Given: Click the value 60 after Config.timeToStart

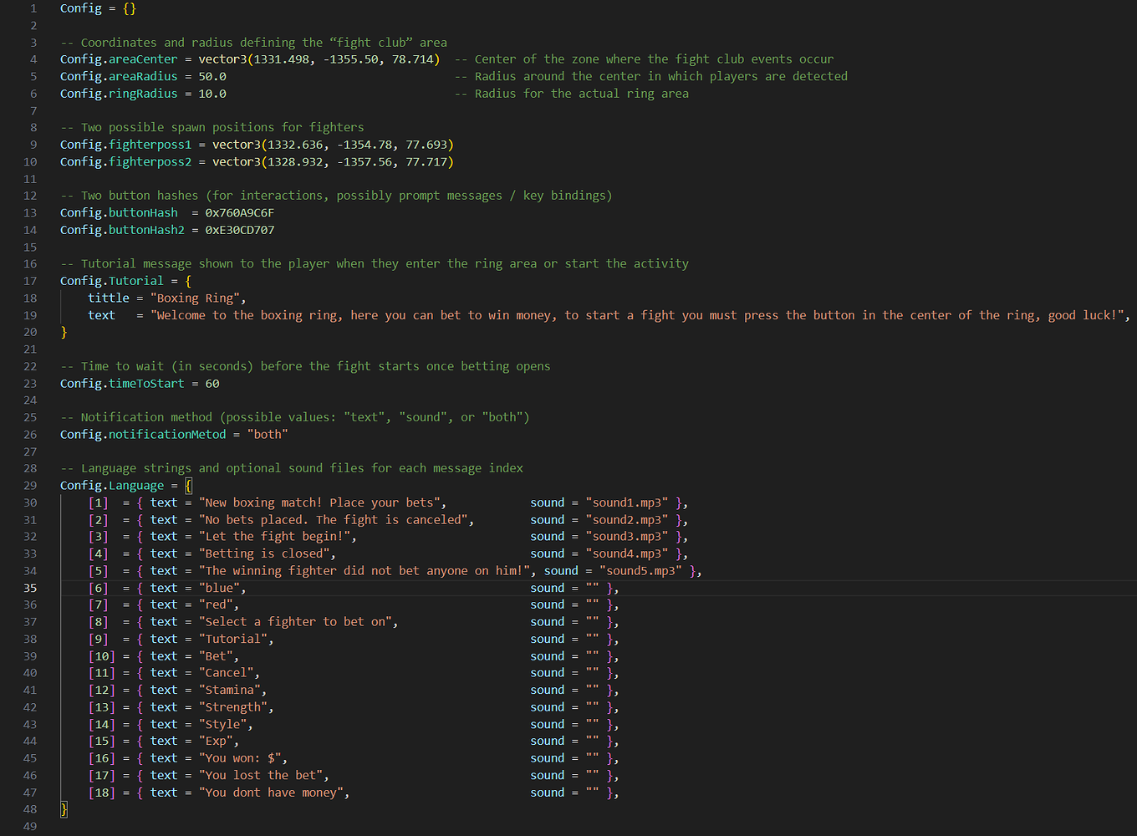Looking at the screenshot, I should click(212, 384).
